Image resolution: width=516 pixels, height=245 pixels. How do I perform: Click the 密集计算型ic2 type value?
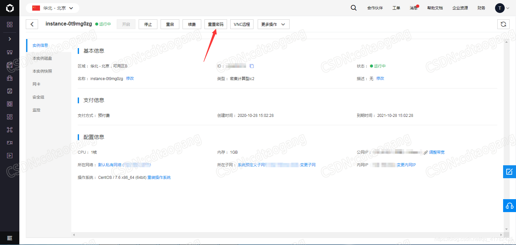pyautogui.click(x=242, y=79)
